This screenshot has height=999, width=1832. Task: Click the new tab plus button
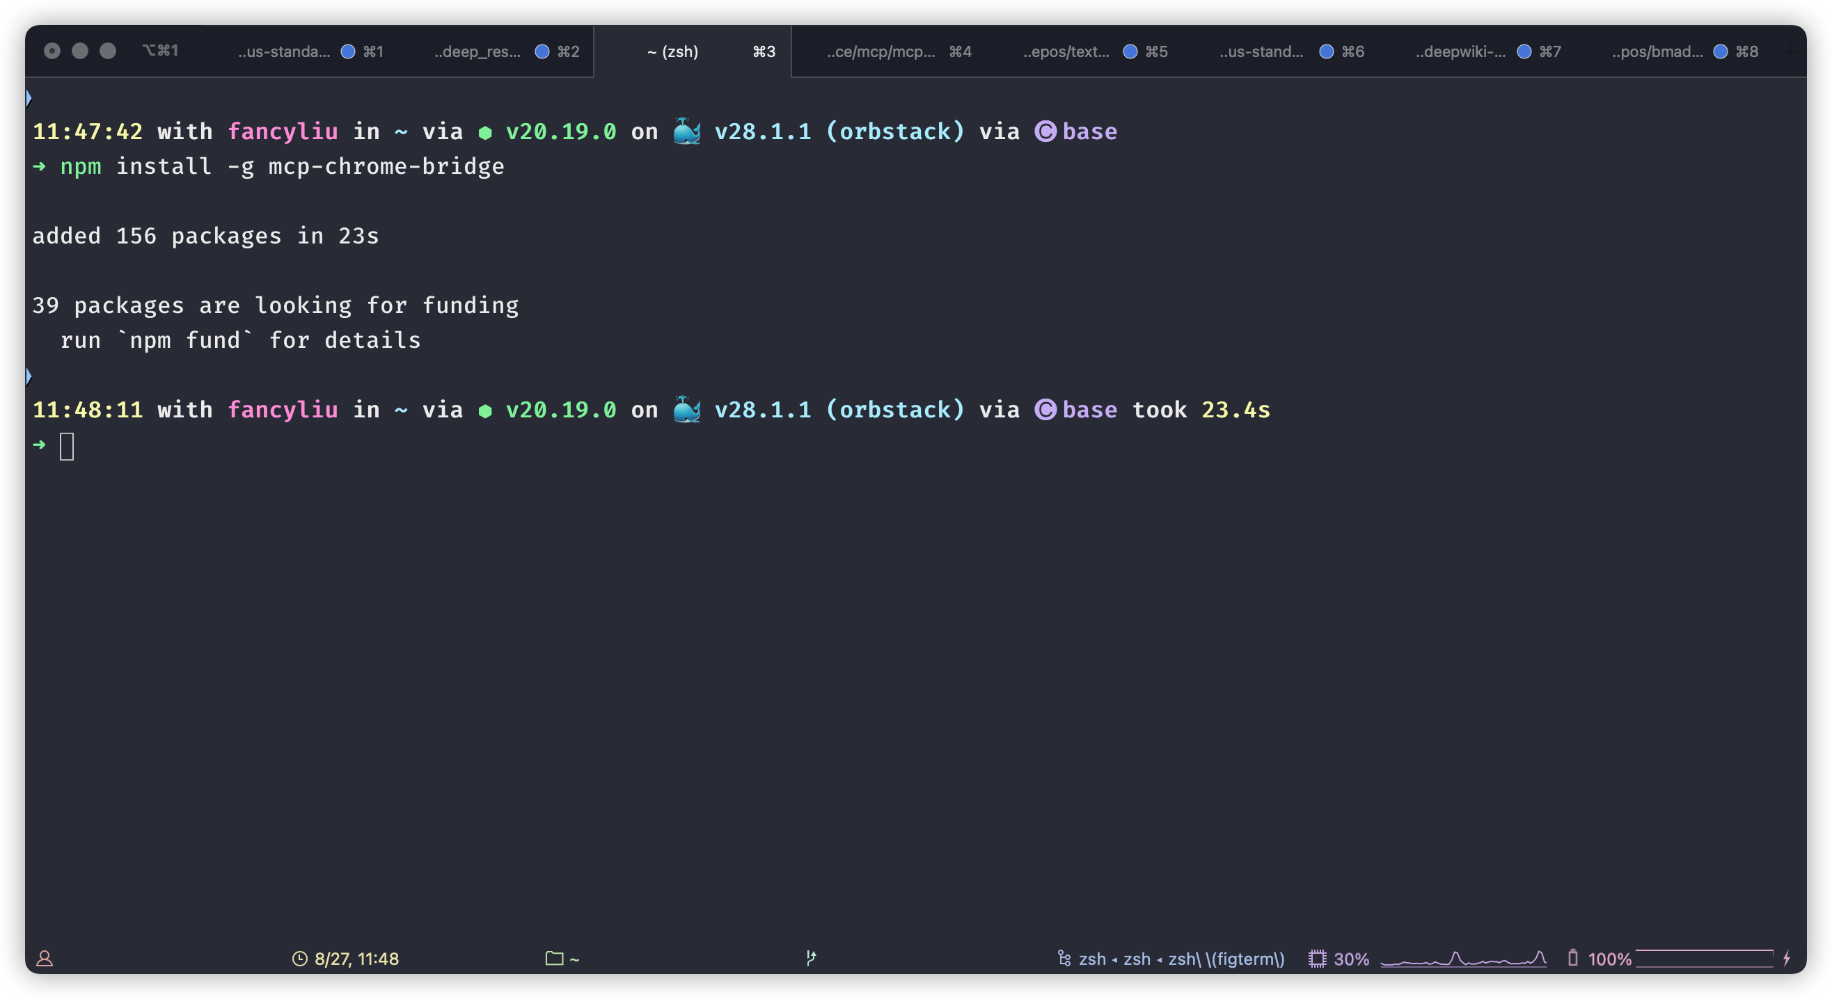click(1792, 51)
